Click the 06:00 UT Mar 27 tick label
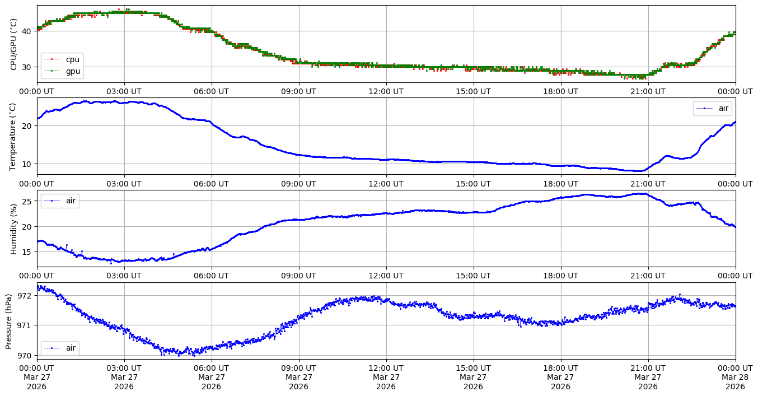This screenshot has width=758, height=396. (x=211, y=377)
